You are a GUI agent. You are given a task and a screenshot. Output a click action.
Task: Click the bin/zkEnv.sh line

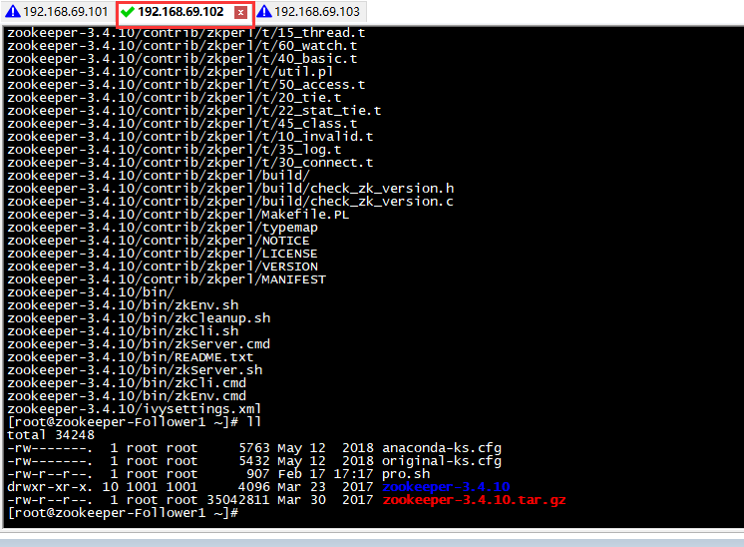(123, 305)
